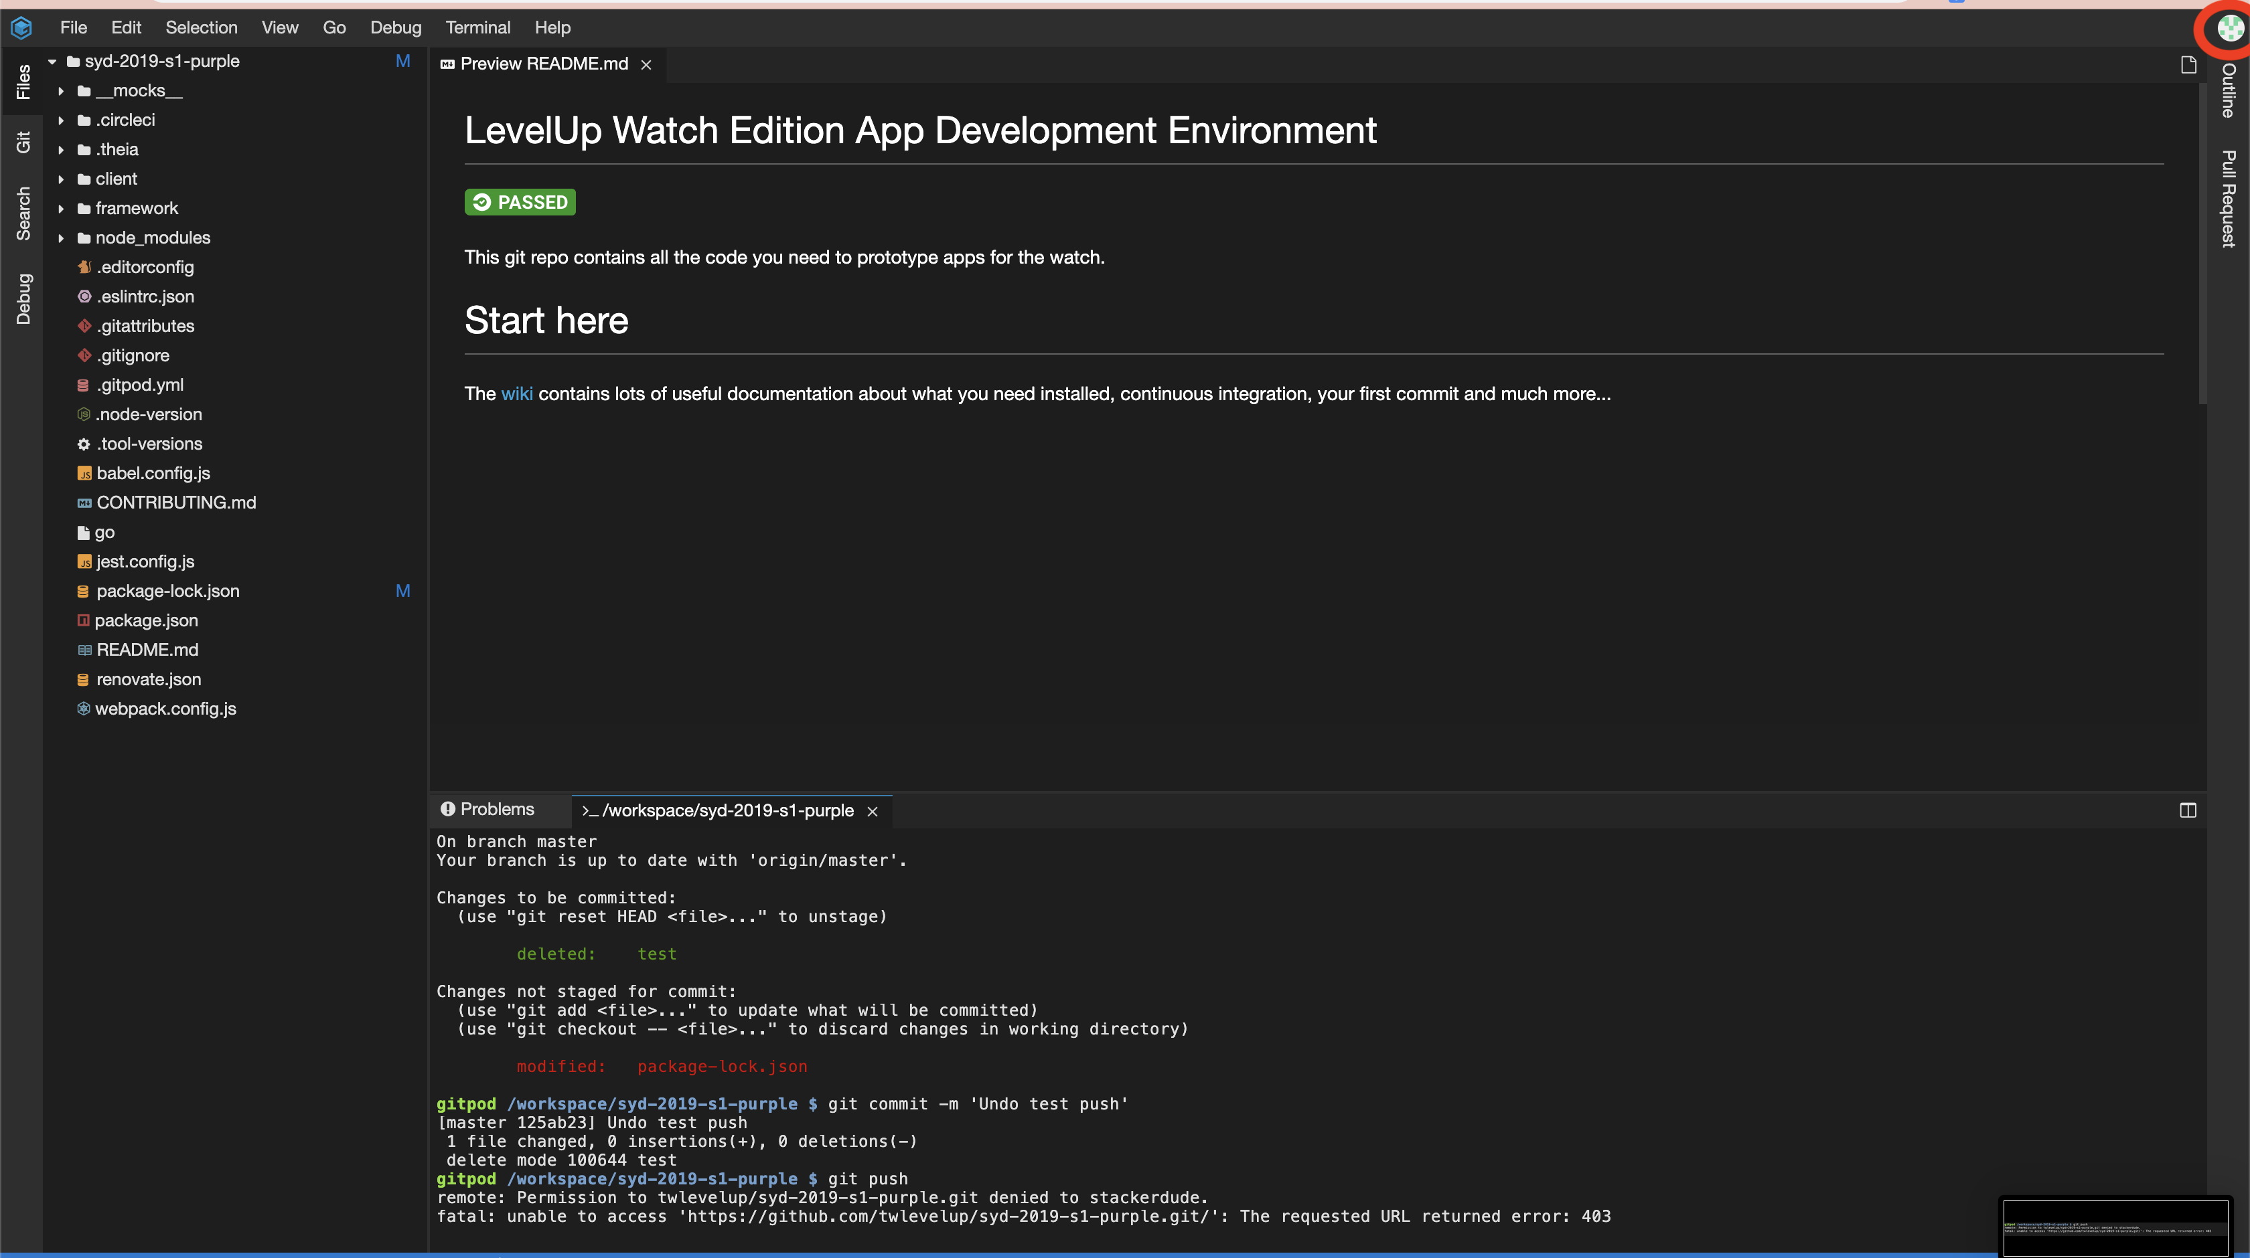This screenshot has width=2250, height=1258.
Task: Open the Terminal menu
Action: [x=477, y=28]
